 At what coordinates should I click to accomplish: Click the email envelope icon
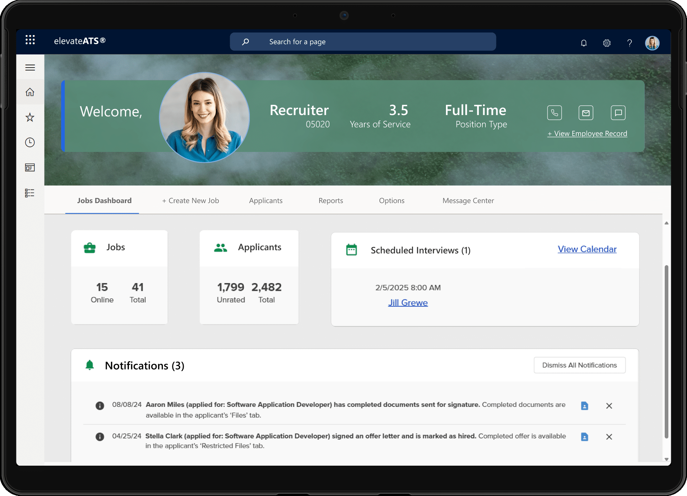click(x=586, y=113)
